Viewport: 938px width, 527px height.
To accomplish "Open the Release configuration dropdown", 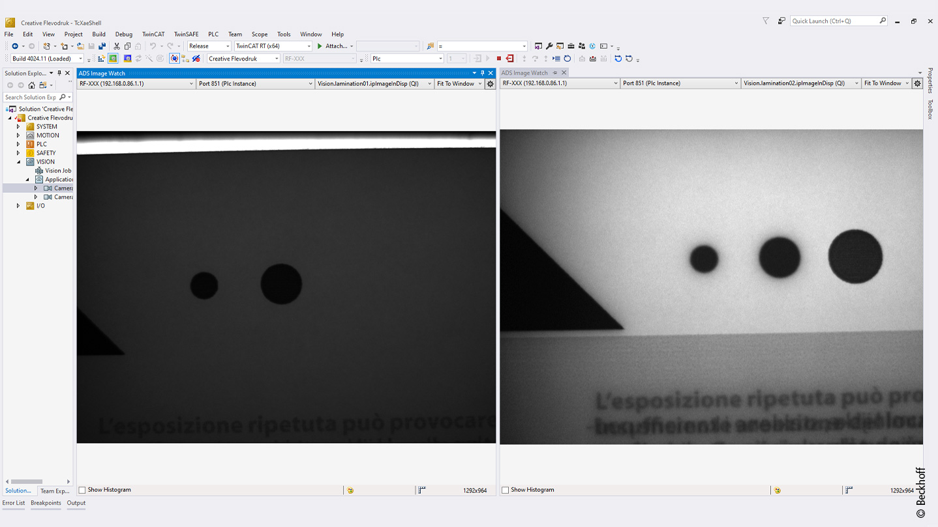I will 209,46.
